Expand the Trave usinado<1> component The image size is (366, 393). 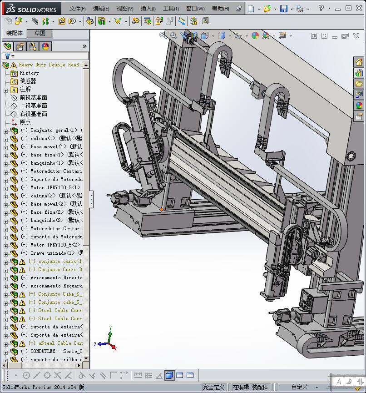click(x=6, y=254)
